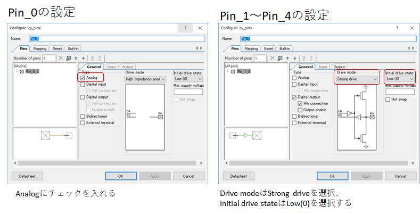Image resolution: width=420 pixels, height=214 pixels.
Task: Click tab scroll left arrow in Pin_0 dialog
Action: point(197,48)
